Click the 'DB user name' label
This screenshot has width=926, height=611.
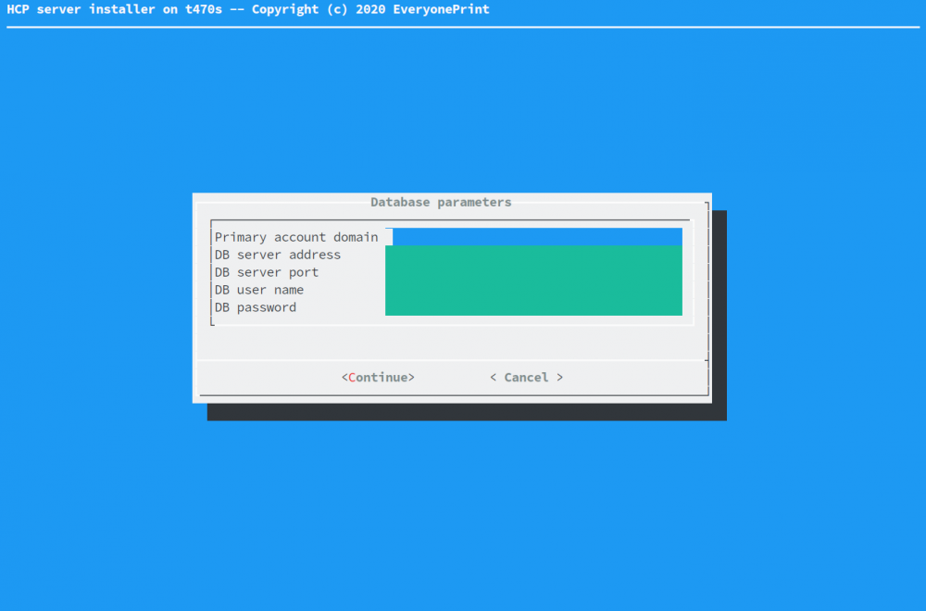(x=259, y=290)
